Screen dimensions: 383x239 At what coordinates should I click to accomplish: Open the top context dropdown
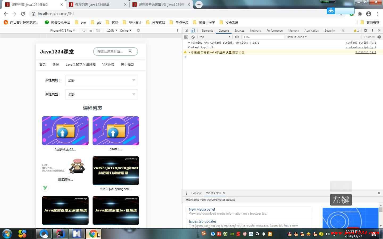pos(215,37)
